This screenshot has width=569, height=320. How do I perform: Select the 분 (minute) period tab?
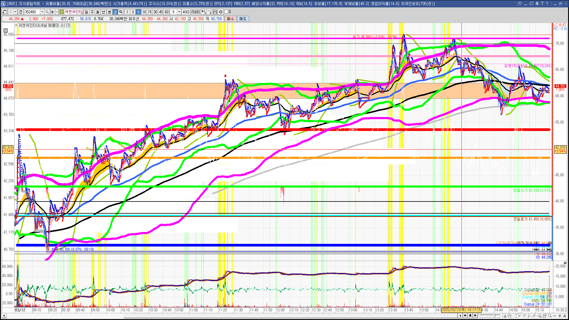point(109,12)
